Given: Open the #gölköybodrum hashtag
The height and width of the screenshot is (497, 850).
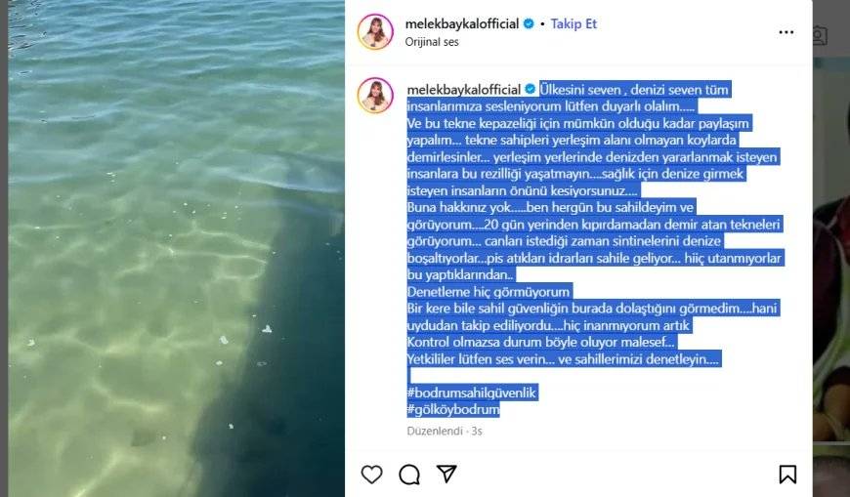Looking at the screenshot, I should [x=453, y=409].
